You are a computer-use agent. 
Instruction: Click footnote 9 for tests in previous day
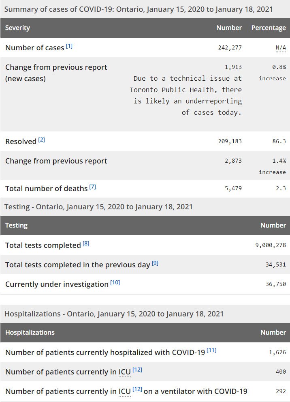(155, 263)
